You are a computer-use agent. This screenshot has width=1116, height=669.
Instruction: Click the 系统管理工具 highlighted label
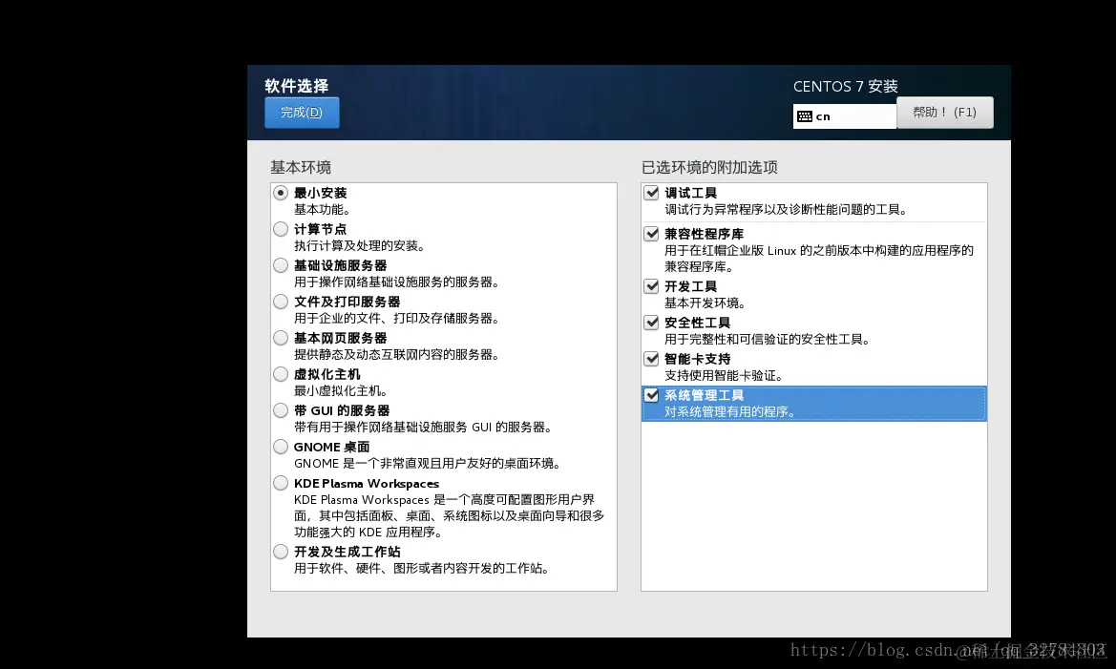click(705, 395)
